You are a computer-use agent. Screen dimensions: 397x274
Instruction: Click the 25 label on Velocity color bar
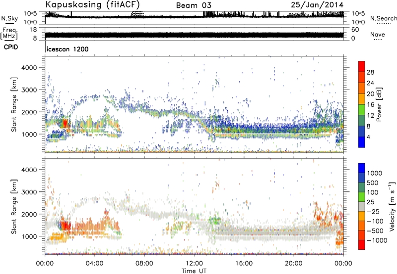click(371, 202)
